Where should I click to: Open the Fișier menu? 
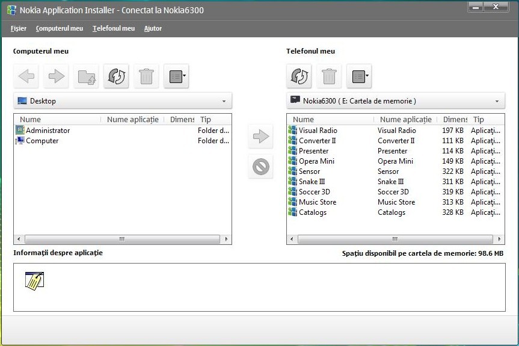point(18,28)
